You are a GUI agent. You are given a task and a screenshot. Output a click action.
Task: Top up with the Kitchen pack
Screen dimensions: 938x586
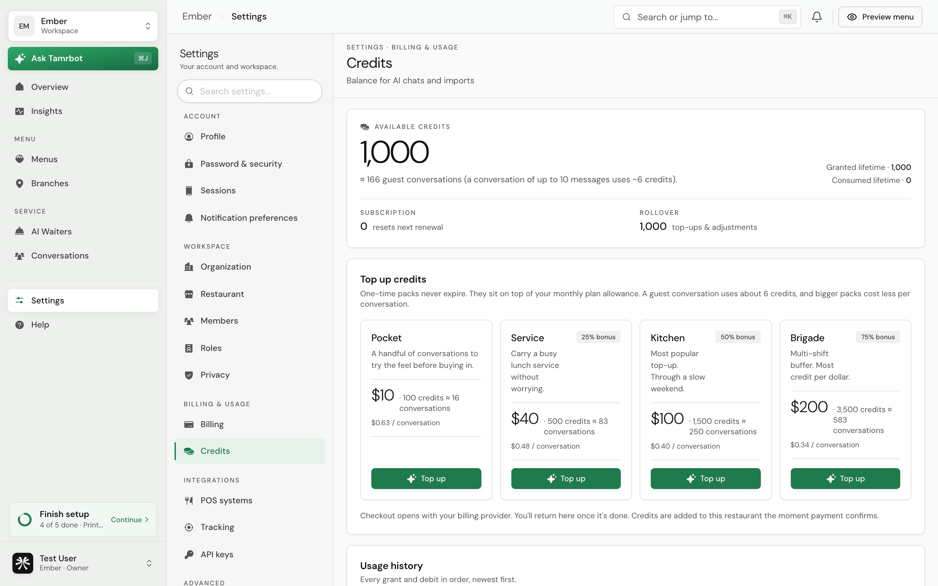pos(705,479)
